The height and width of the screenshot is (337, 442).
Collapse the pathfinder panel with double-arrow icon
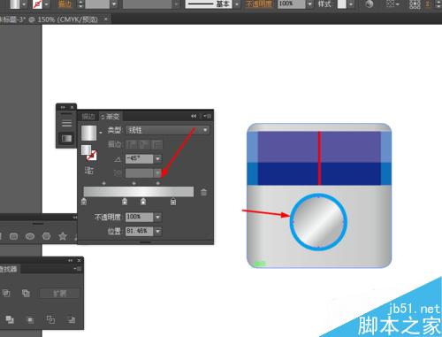[70, 260]
